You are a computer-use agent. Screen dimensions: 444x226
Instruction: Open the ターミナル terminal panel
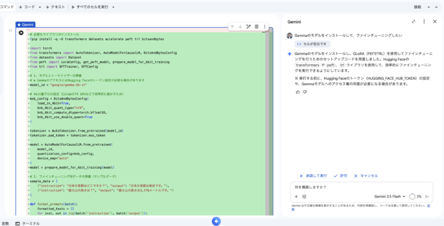coord(28,224)
